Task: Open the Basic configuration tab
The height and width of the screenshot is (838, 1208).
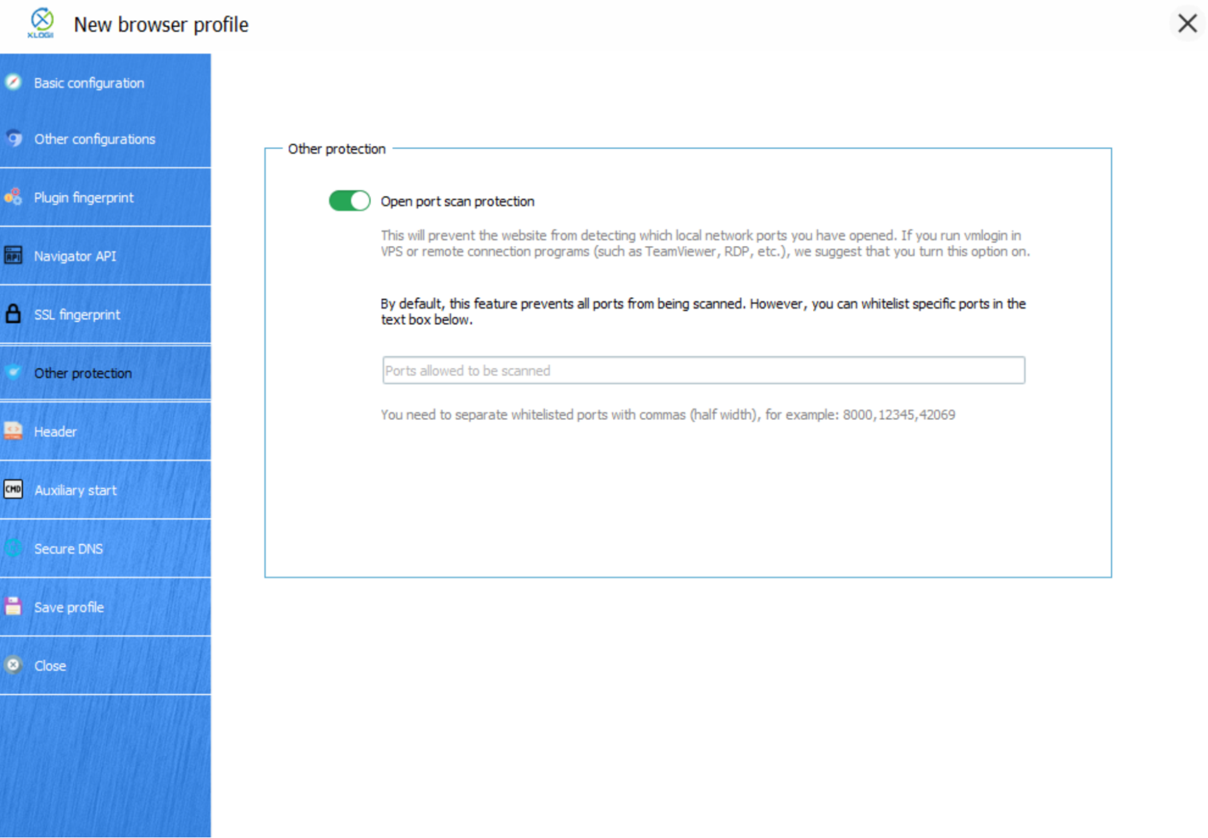Action: pos(105,83)
